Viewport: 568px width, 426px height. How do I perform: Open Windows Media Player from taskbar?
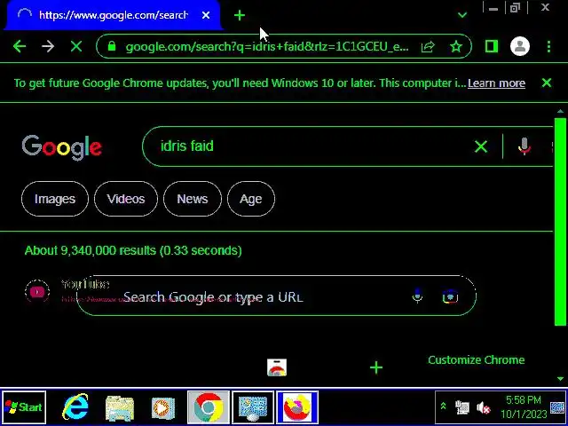coord(162,408)
